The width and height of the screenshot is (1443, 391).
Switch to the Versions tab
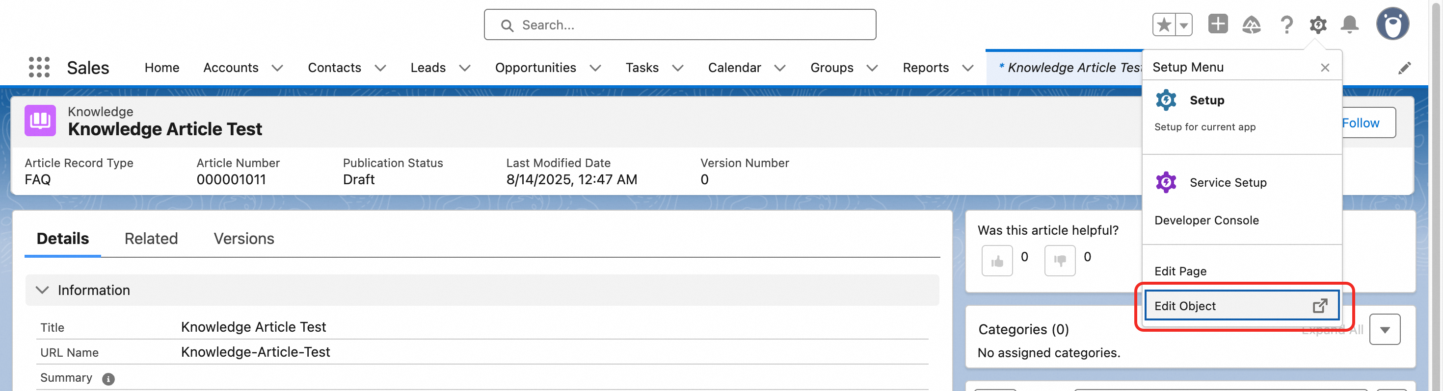click(x=243, y=239)
